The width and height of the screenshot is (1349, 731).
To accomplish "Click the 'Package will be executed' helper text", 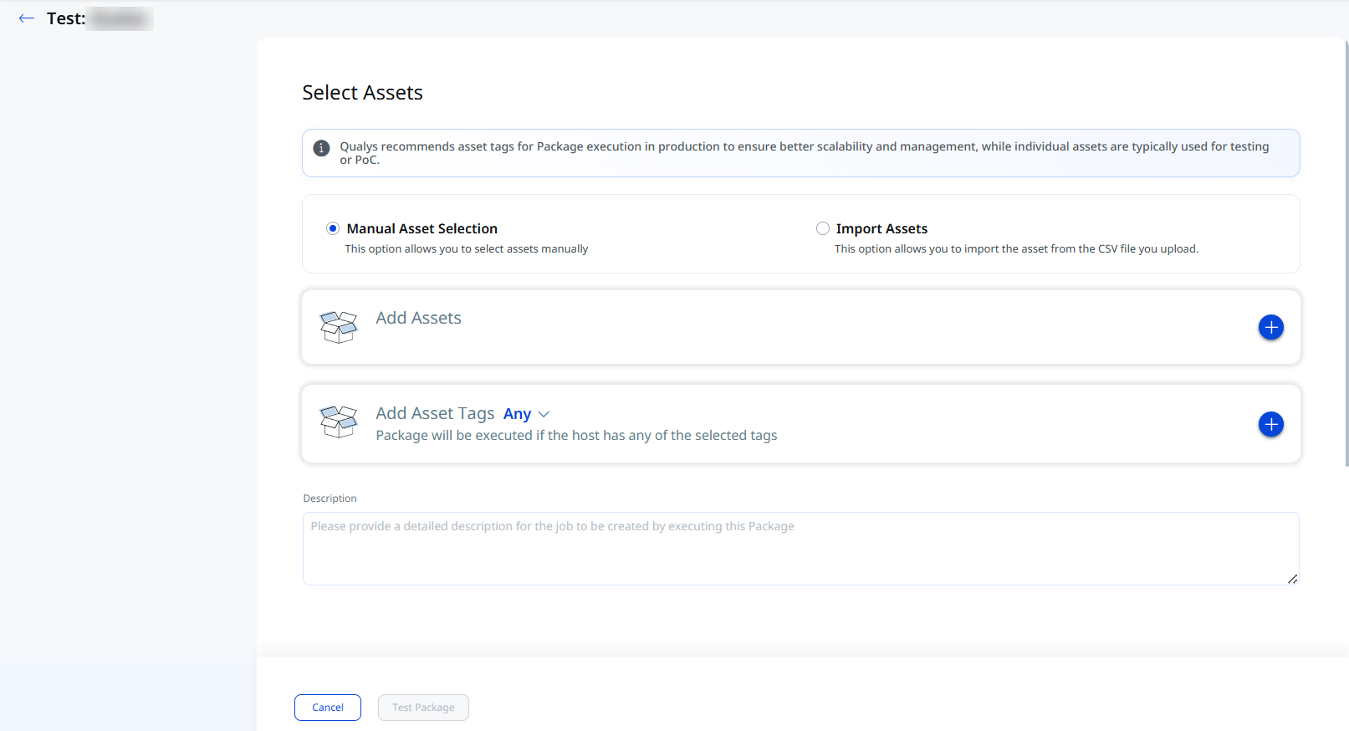I will pyautogui.click(x=576, y=436).
